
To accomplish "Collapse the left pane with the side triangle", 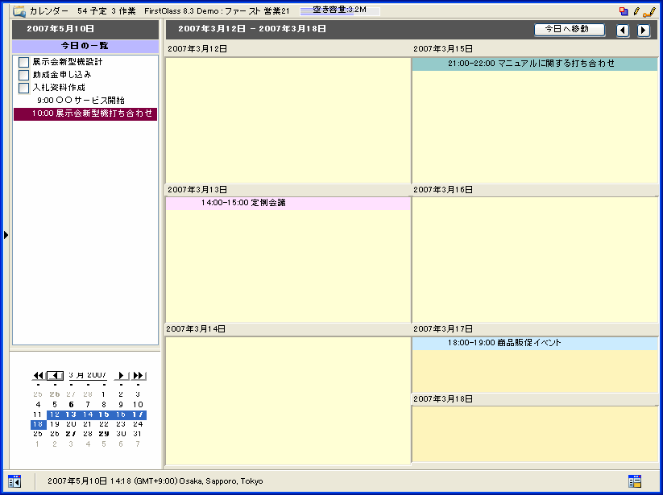I will (6, 234).
